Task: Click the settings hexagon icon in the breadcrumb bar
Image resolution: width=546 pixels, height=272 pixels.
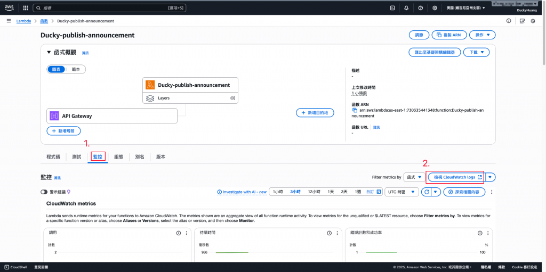Action: 533,21
